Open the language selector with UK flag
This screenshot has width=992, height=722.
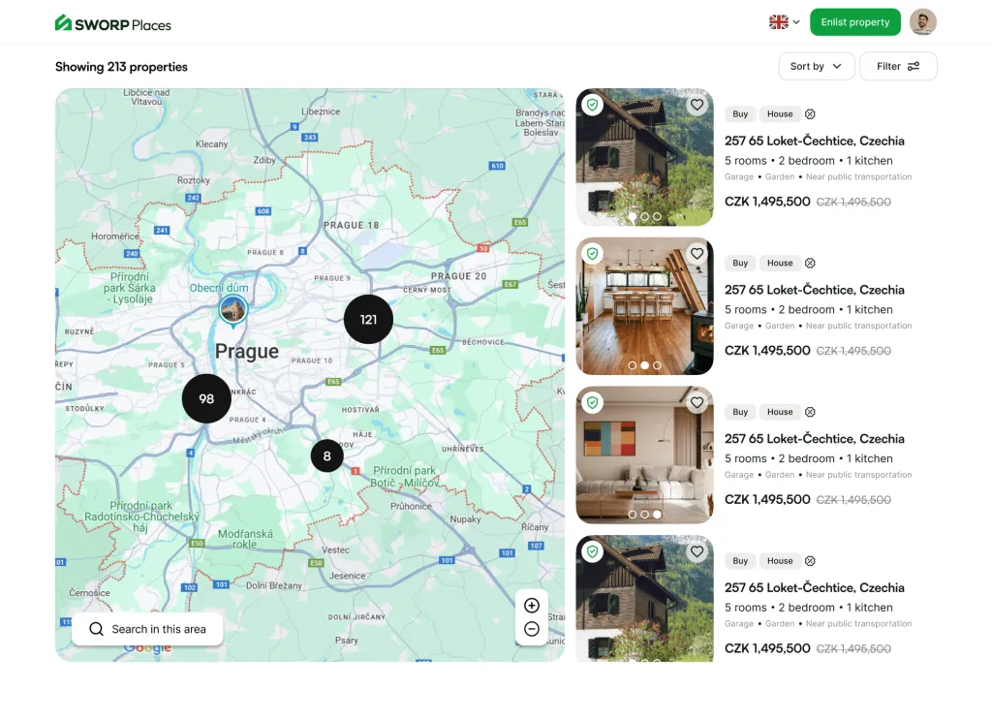pos(784,22)
